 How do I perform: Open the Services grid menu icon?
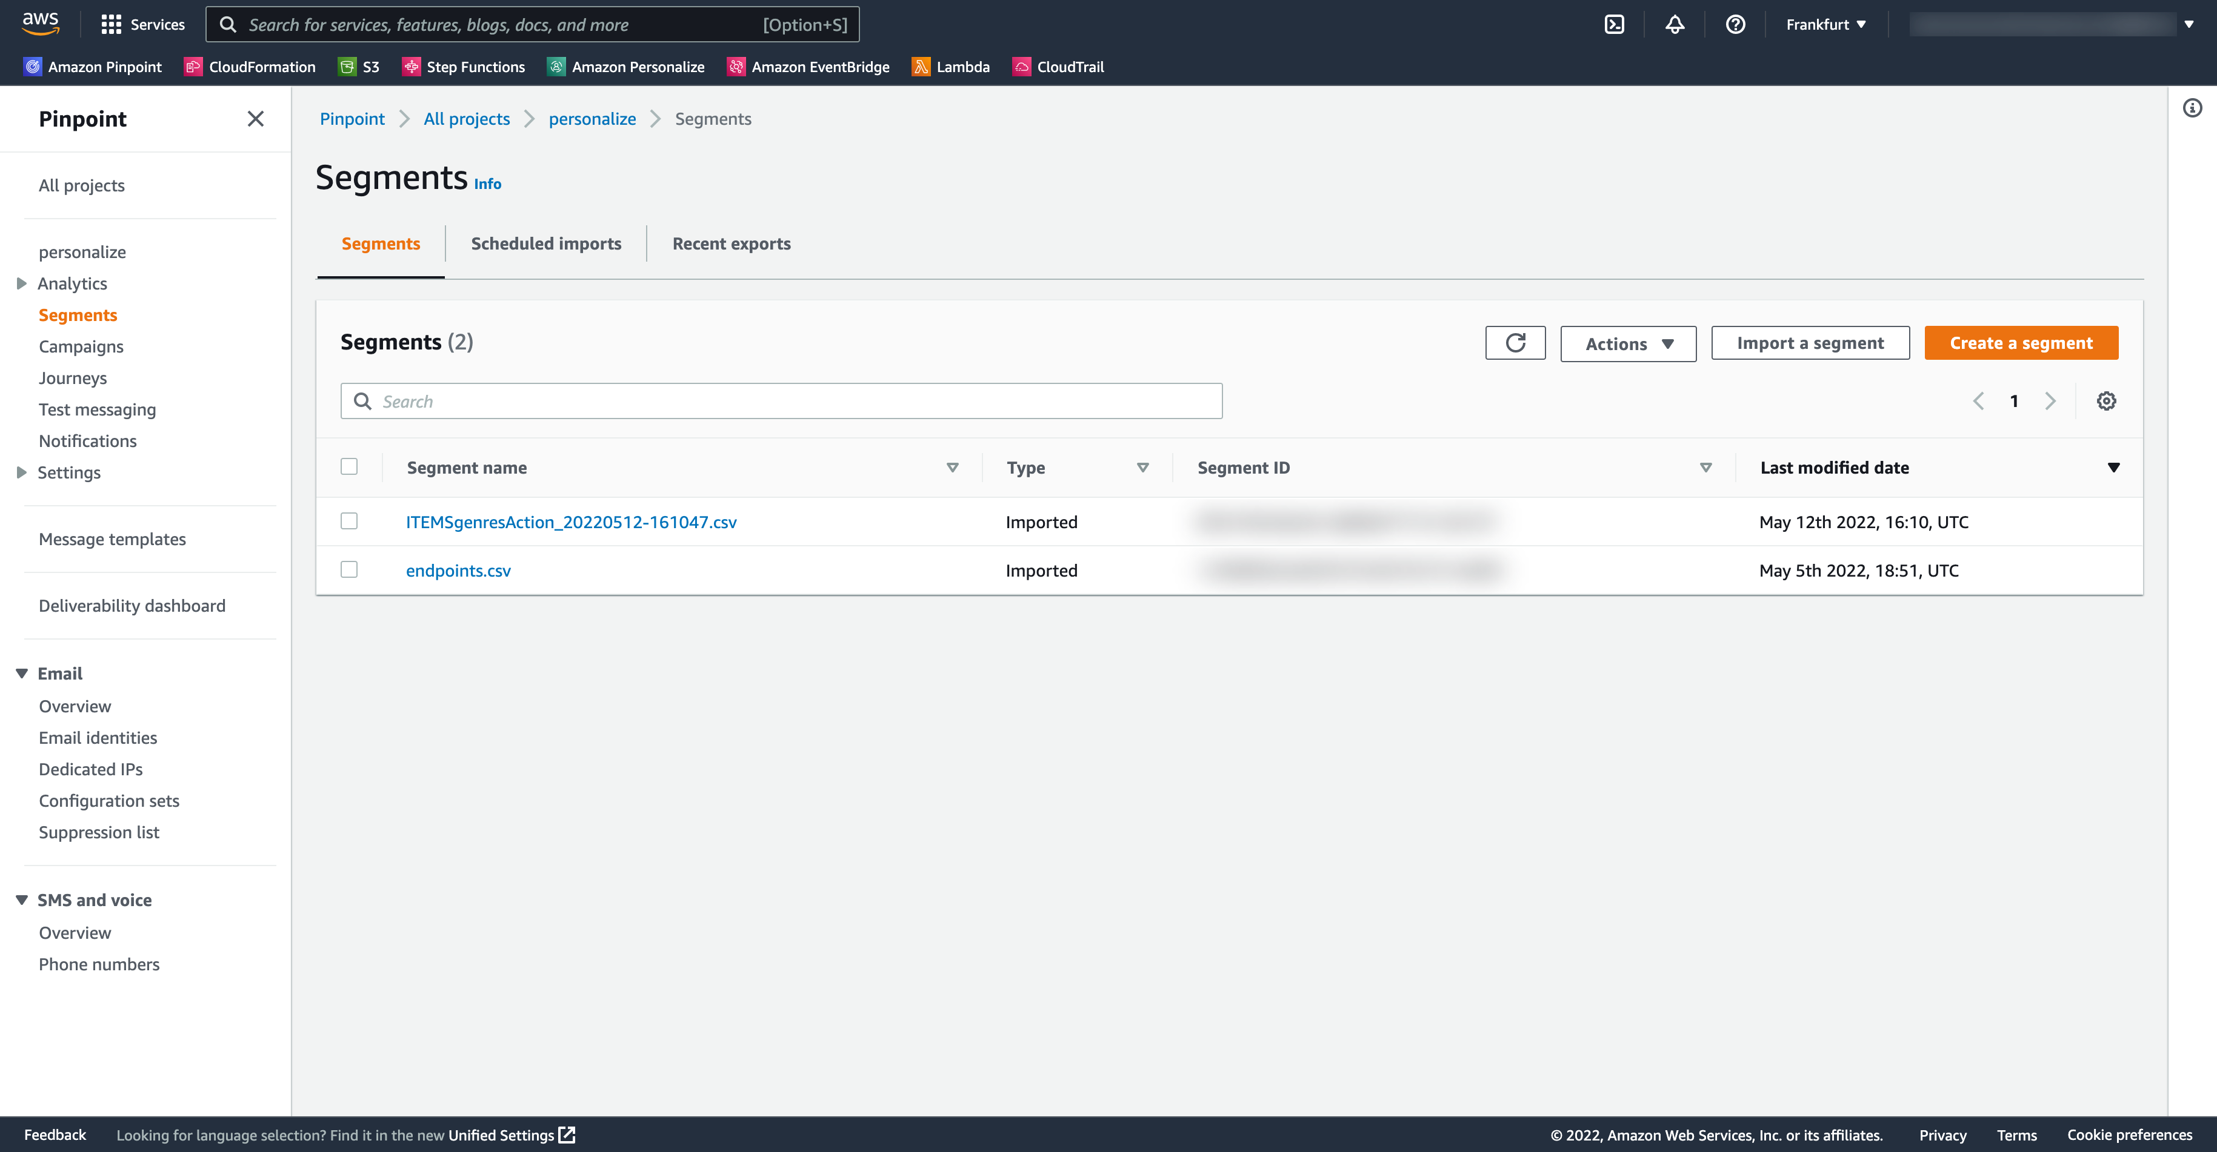pos(111,24)
